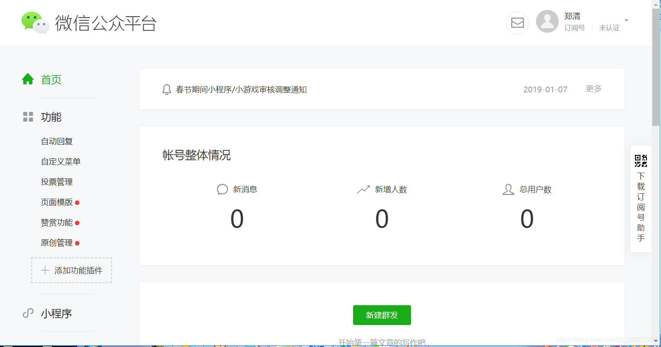The width and height of the screenshot is (661, 347).
Task: Open the 小程序 section
Action: click(56, 314)
